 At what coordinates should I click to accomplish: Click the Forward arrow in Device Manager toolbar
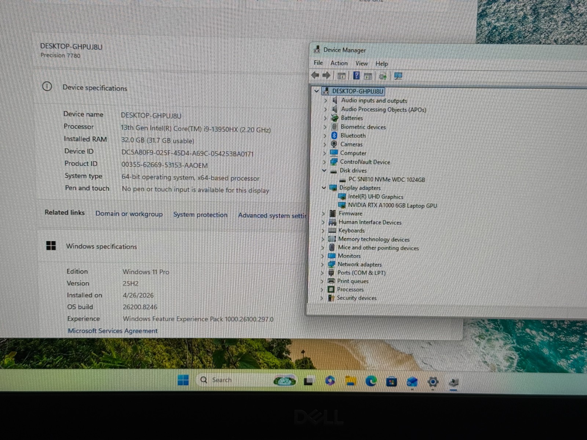click(x=326, y=76)
